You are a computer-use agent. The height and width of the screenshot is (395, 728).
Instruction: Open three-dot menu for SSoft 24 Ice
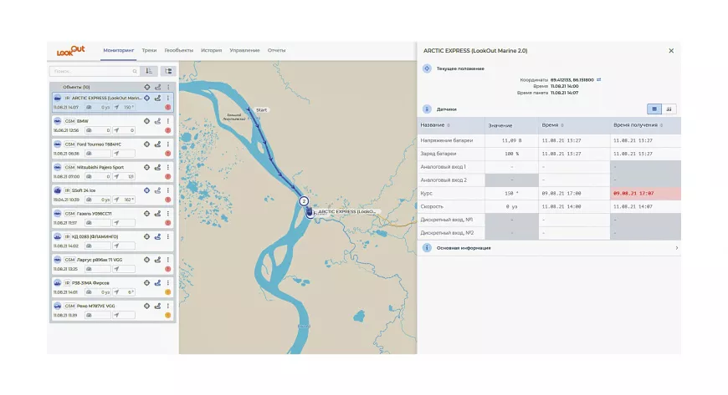click(168, 190)
